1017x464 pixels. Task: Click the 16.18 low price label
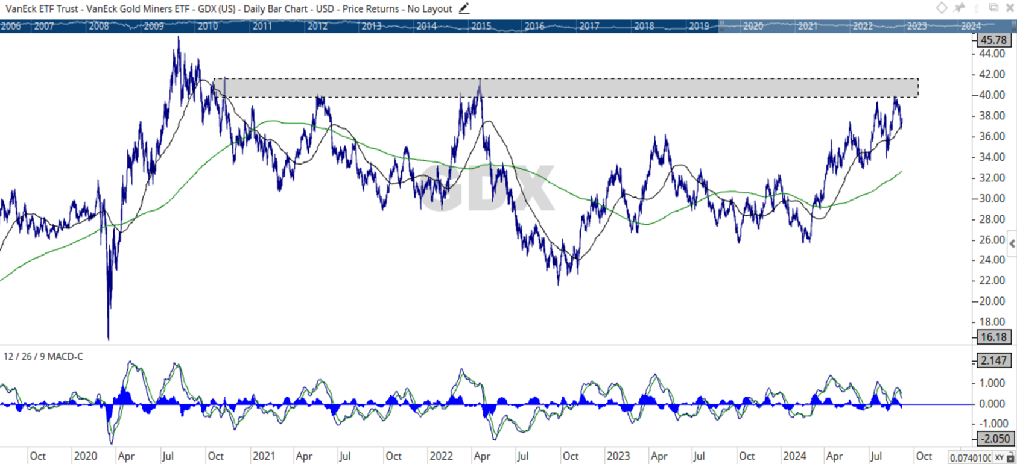[x=993, y=337]
